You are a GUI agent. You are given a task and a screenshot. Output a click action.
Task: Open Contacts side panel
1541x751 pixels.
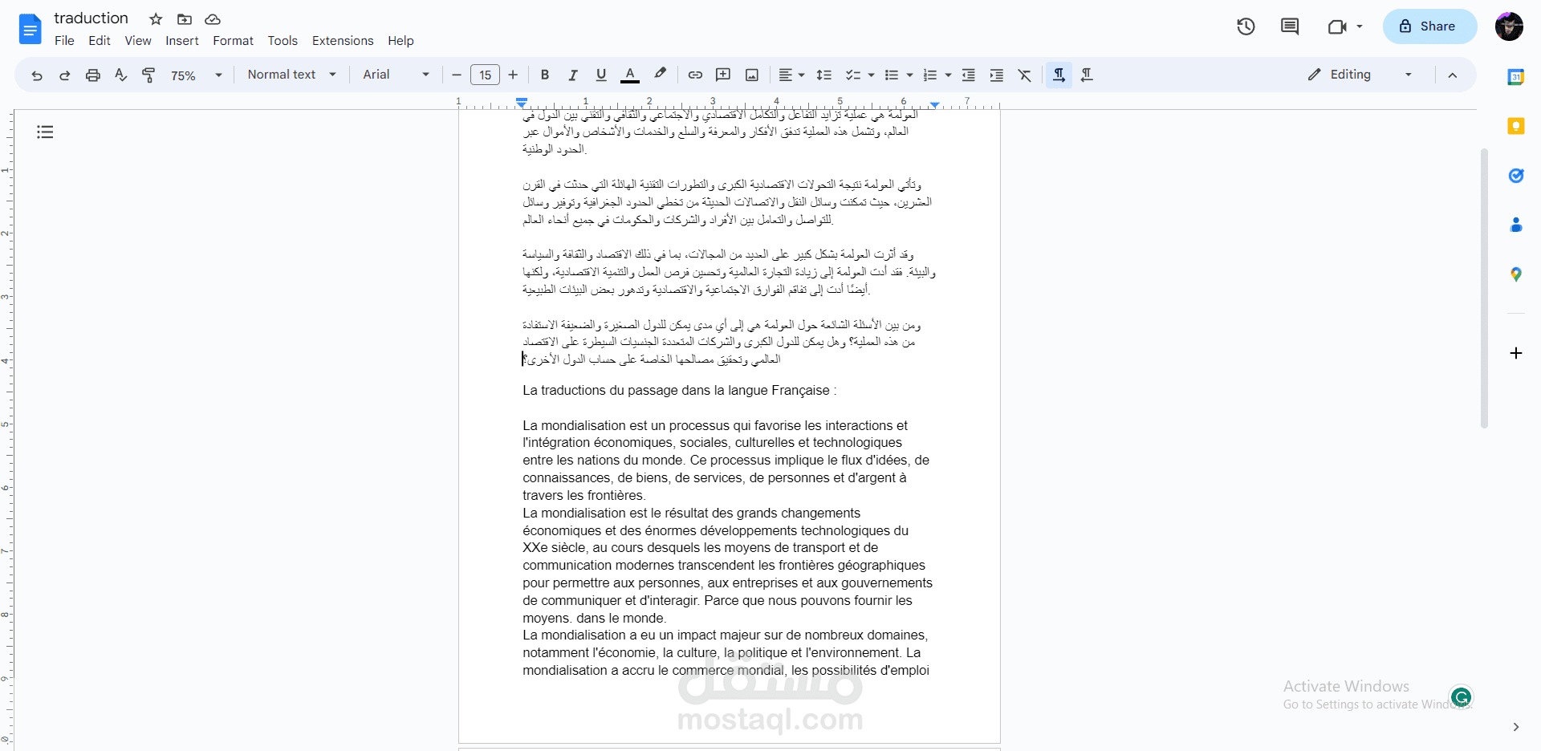[x=1515, y=225]
